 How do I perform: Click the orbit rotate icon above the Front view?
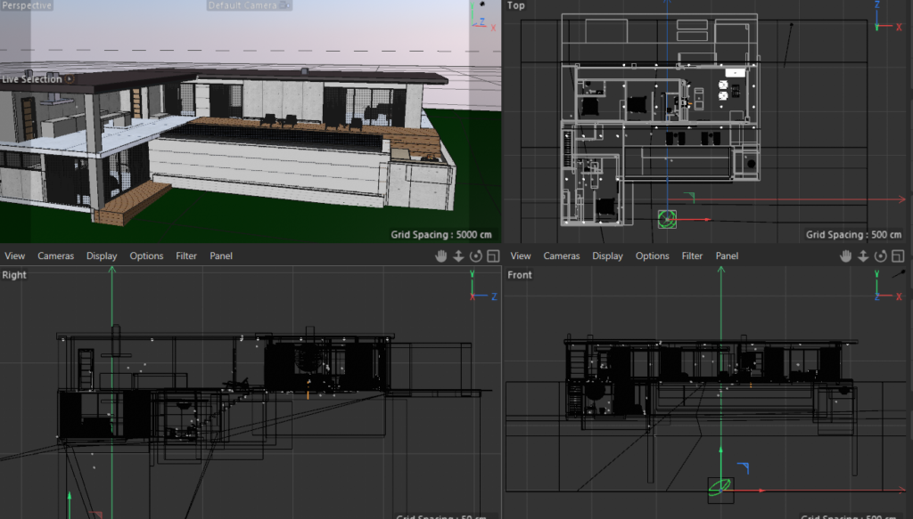click(883, 256)
